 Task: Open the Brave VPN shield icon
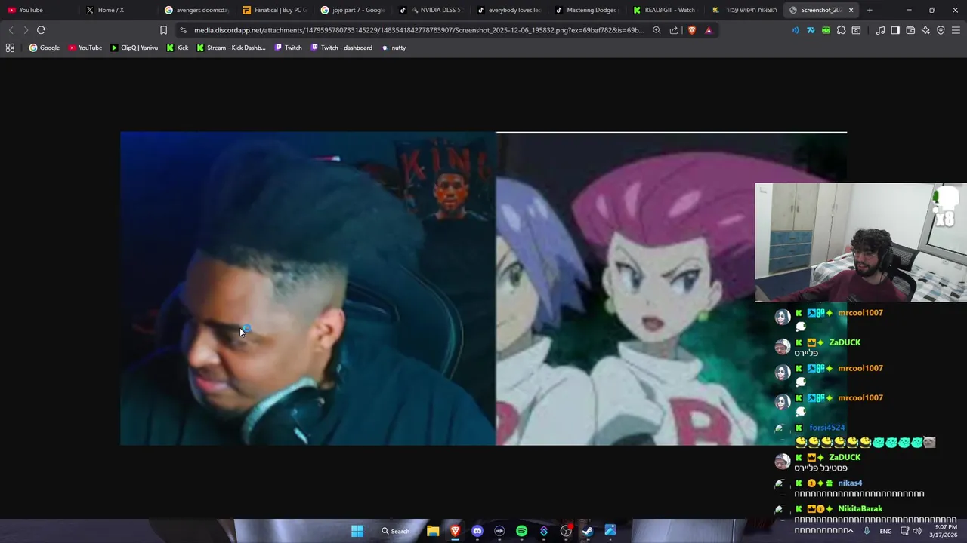click(941, 30)
